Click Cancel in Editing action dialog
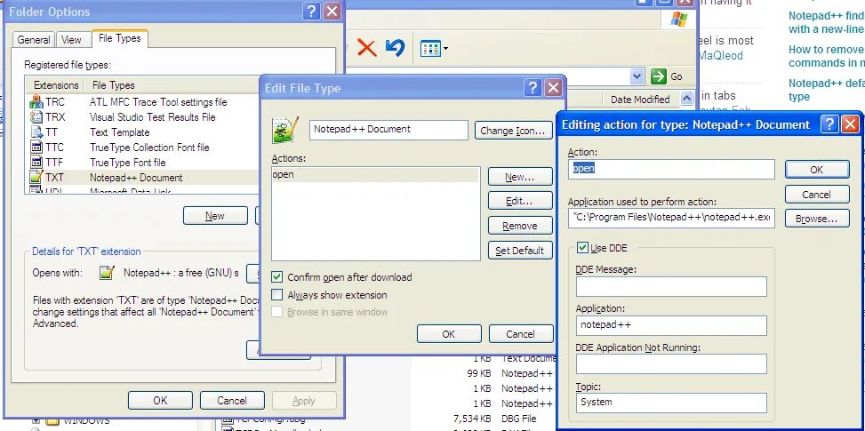 coord(817,194)
